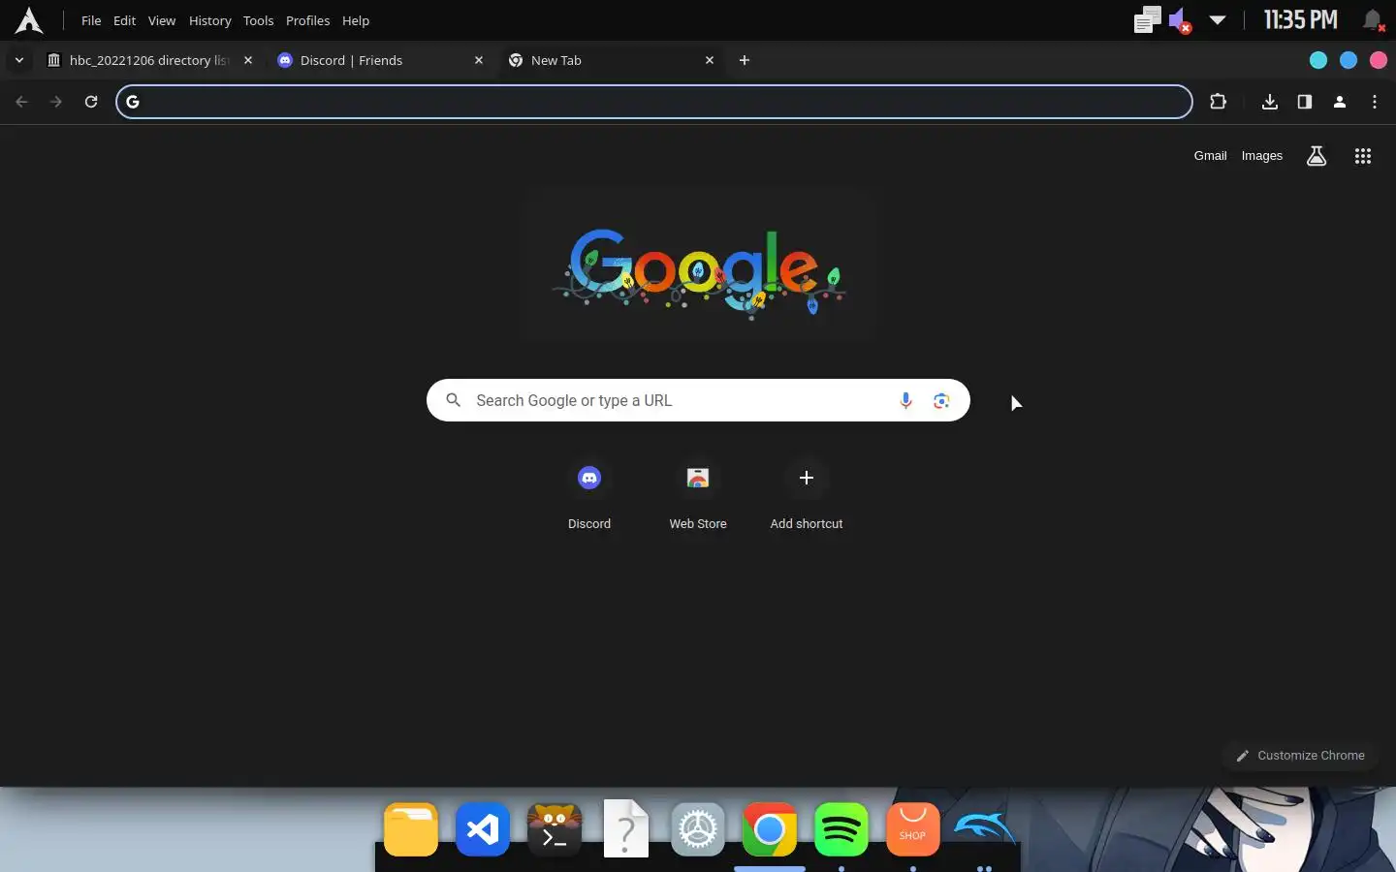Start voice search with microphone icon
The height and width of the screenshot is (872, 1396).
pos(905,400)
